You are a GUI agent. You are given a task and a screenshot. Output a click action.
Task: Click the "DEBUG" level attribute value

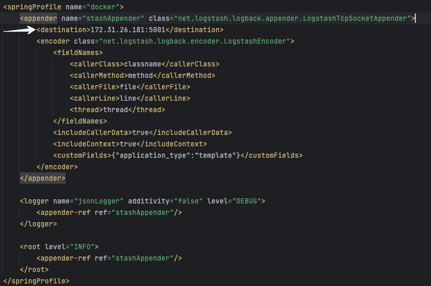point(248,201)
